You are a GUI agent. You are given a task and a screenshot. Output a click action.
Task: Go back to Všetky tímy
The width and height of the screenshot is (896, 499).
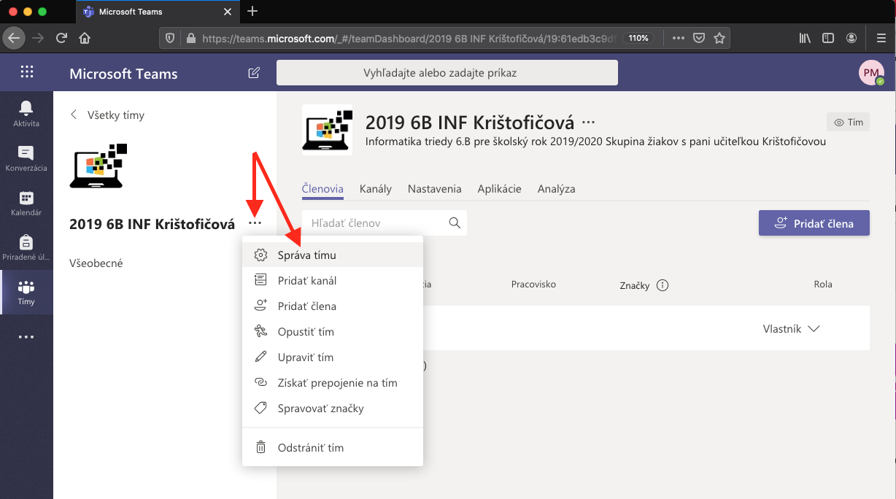point(107,115)
